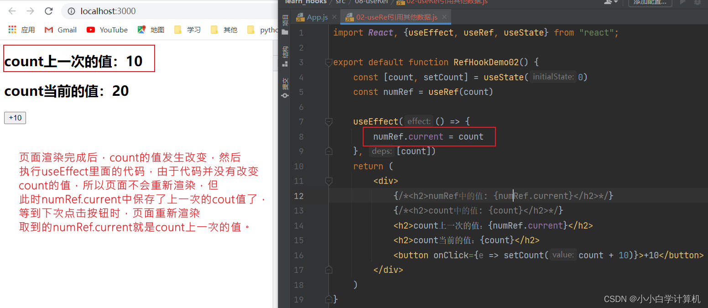Click the heading count当前的值：20
Viewport: 708px width, 308px height.
coord(67,91)
